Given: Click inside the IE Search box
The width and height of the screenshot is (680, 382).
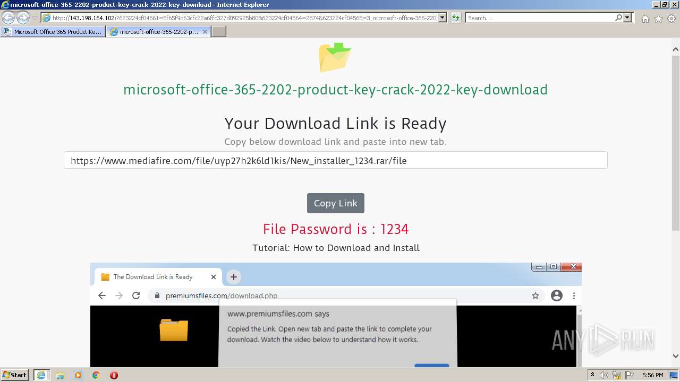Looking at the screenshot, I should [x=539, y=18].
